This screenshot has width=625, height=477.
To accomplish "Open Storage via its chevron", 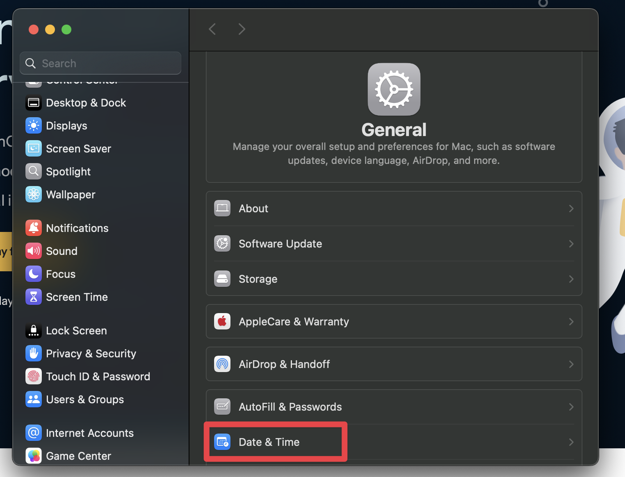I will [x=571, y=279].
